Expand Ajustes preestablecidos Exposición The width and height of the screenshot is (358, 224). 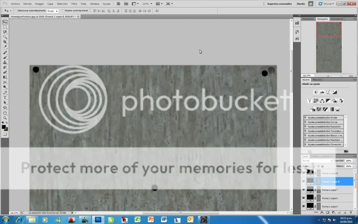coord(305,126)
